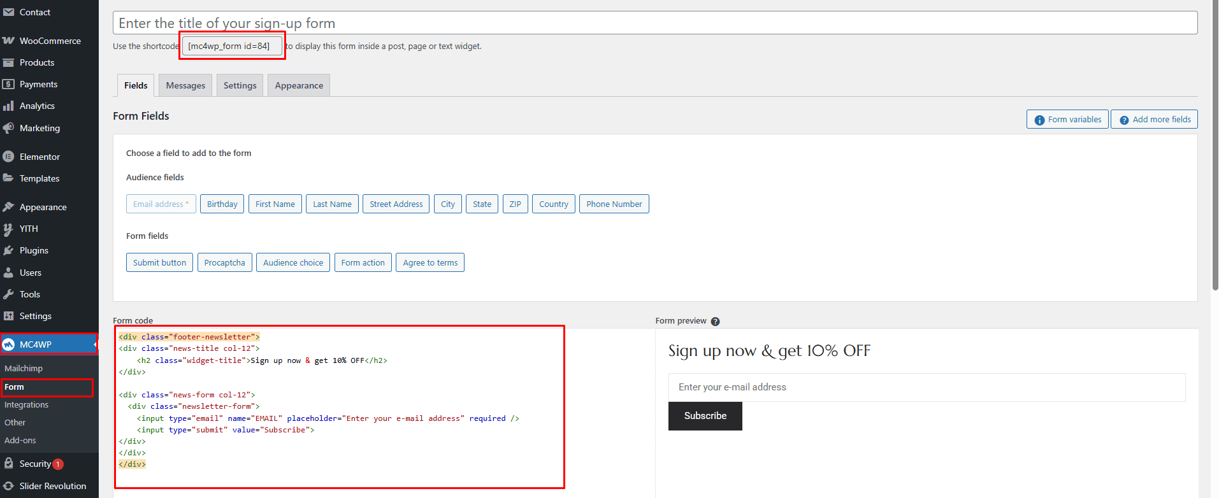
Task: Add the Last Name field
Action: [x=332, y=204]
